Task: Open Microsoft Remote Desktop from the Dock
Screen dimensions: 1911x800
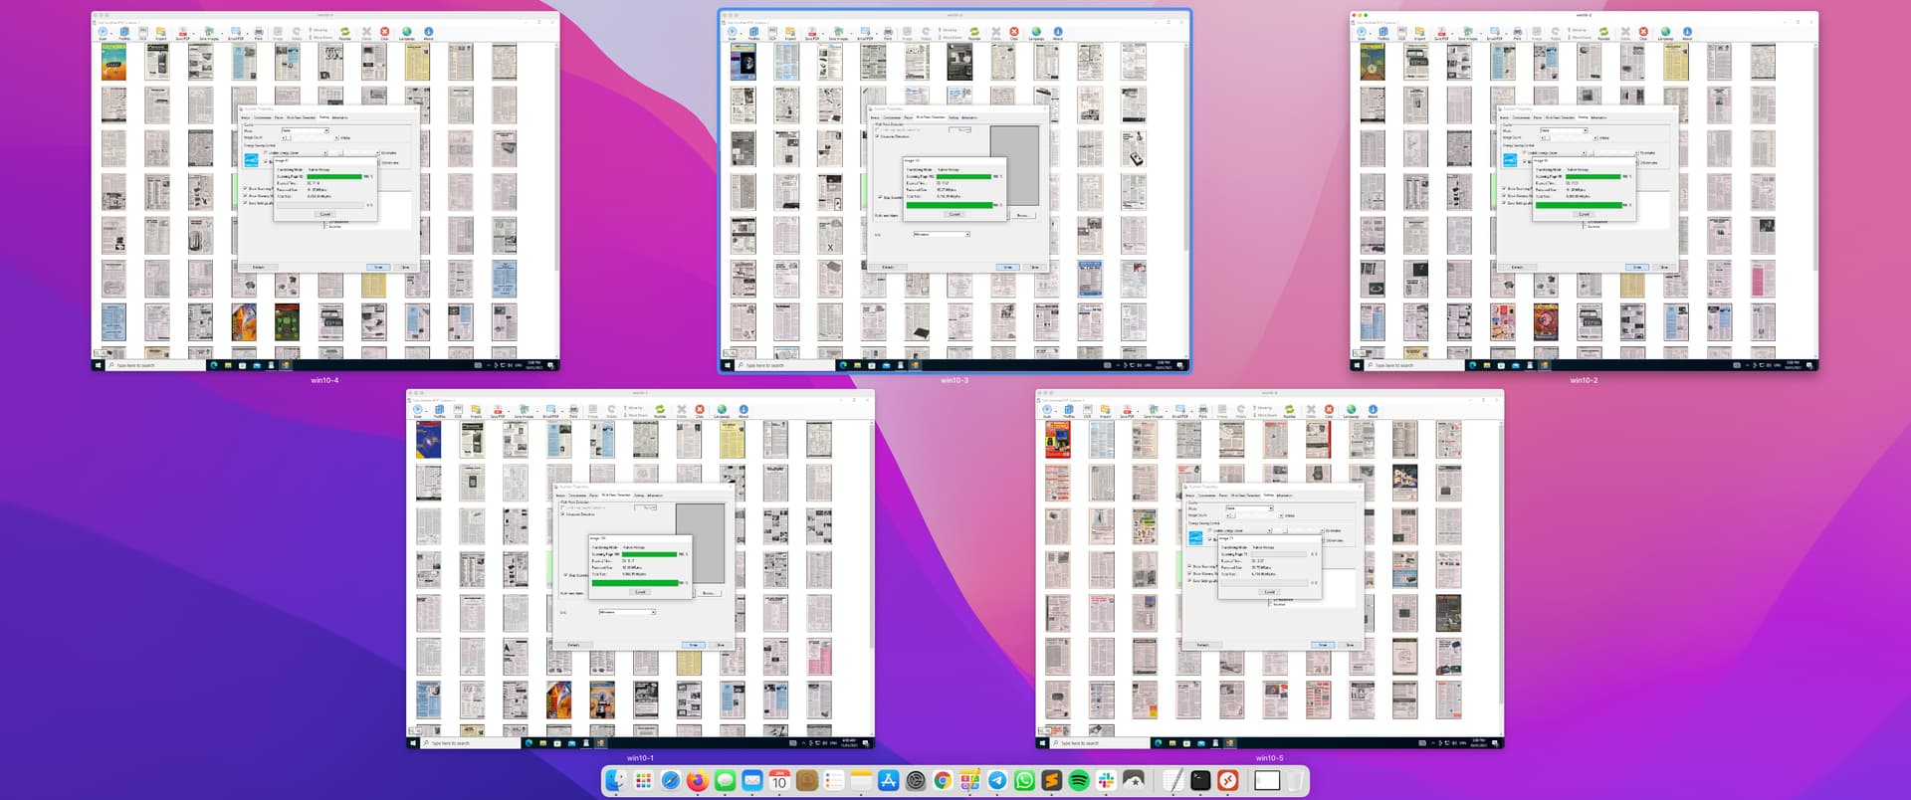Action: (x=1228, y=781)
